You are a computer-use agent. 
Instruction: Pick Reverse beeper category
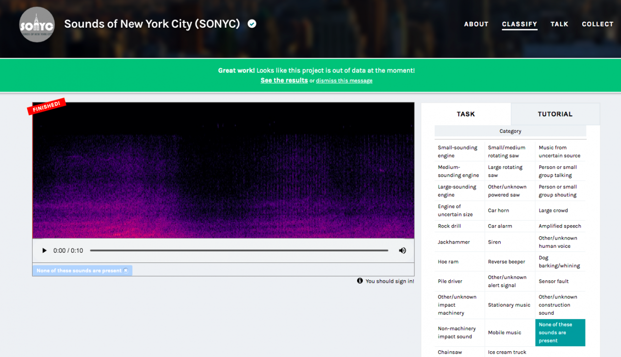pyautogui.click(x=510, y=261)
